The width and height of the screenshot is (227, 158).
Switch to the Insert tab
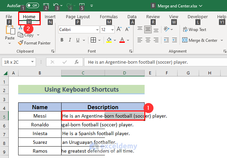[50, 17]
